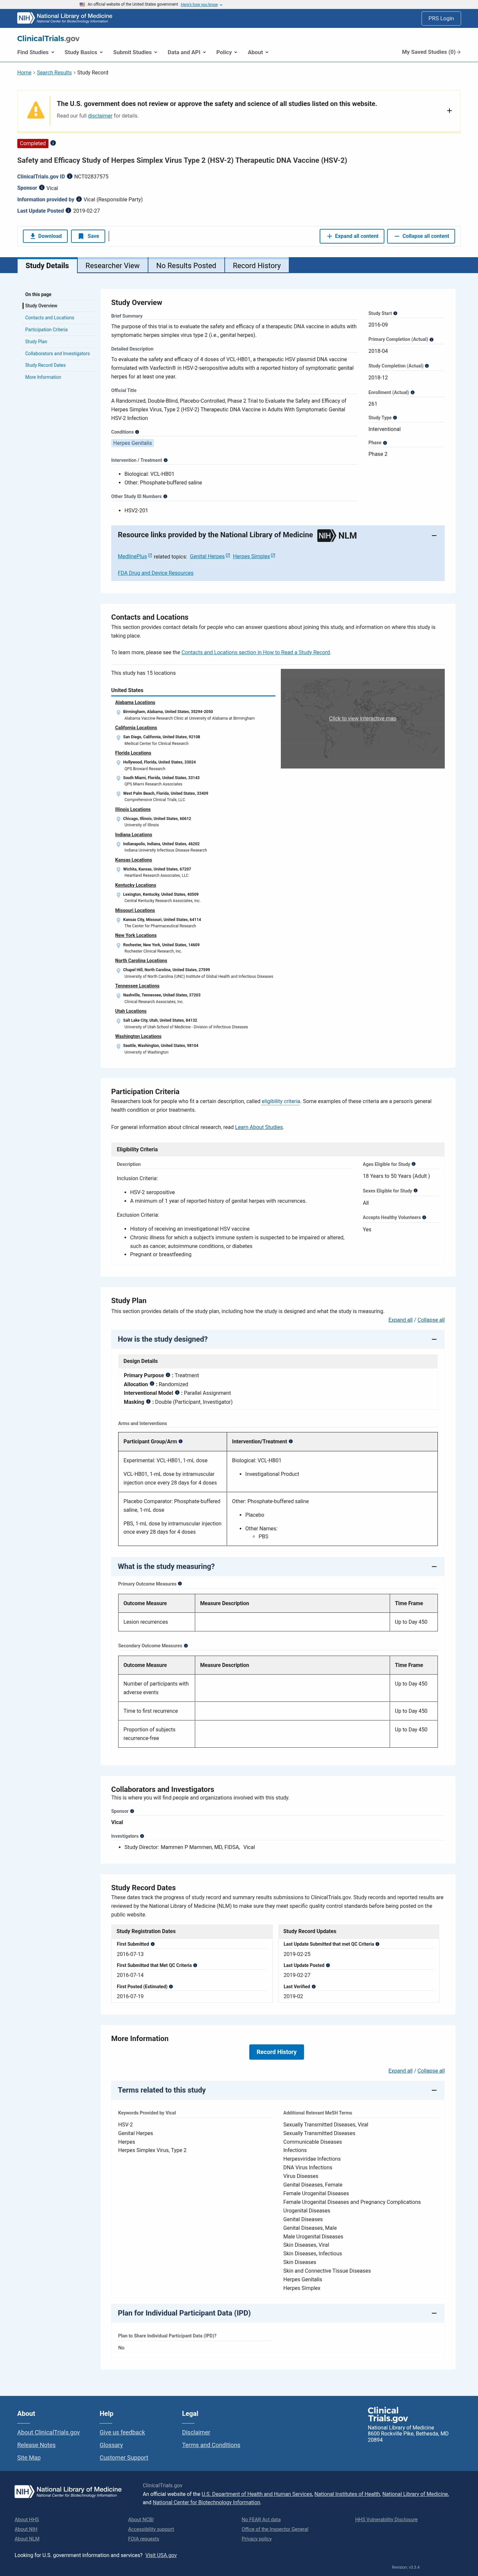Click info icon next to Accepts Healthy Volunteers

coord(424,1217)
